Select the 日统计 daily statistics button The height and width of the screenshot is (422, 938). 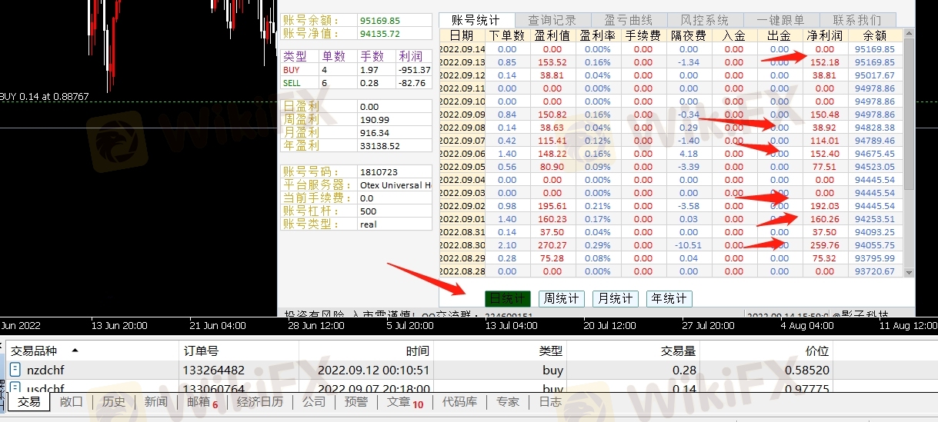pos(507,298)
